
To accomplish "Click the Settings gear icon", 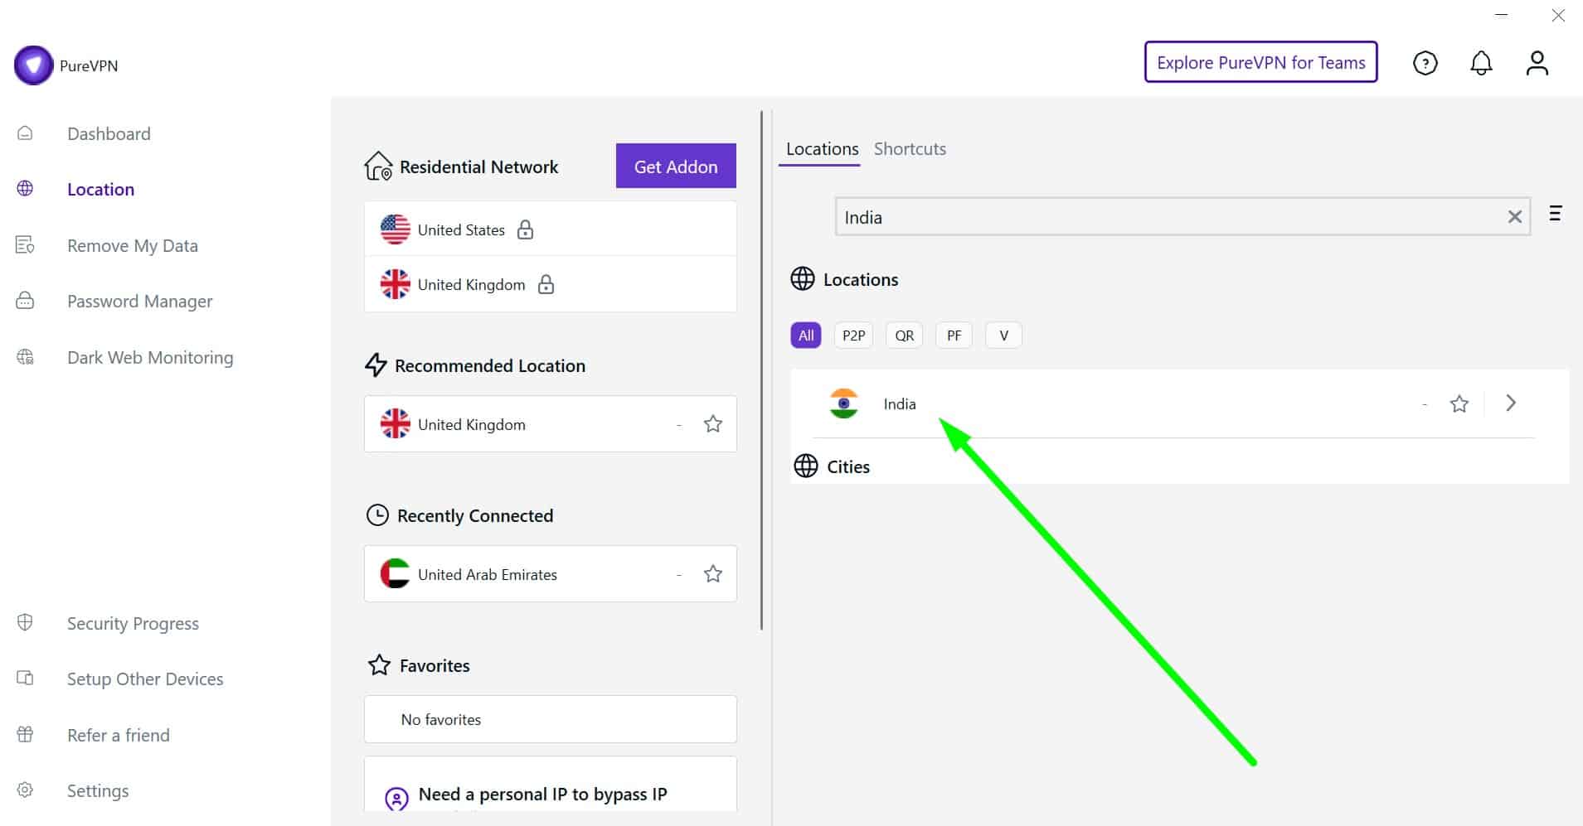I will pyautogui.click(x=25, y=790).
